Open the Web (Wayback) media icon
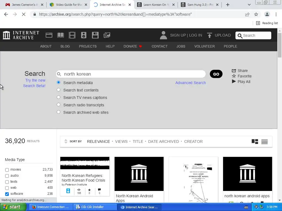The height and width of the screenshot is (211, 282). point(49,35)
